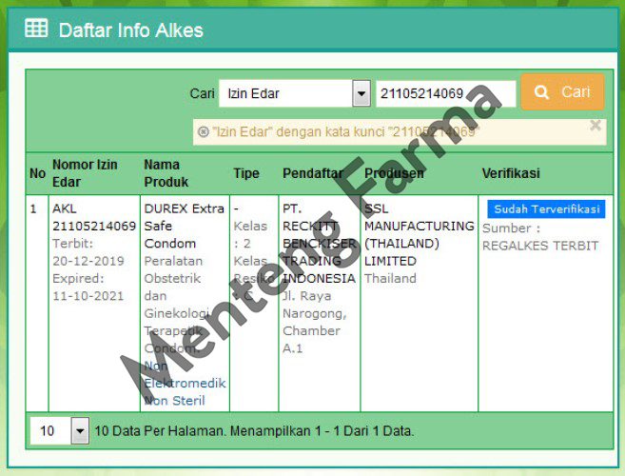Open the Non Elektromedik Non Steril link
The height and width of the screenshot is (476, 625).
pos(184,384)
